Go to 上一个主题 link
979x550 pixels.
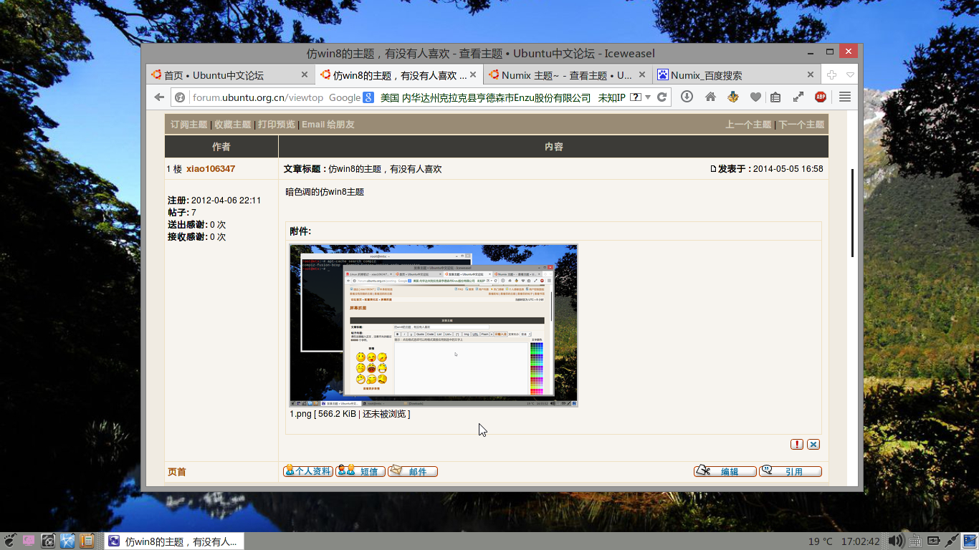click(748, 125)
